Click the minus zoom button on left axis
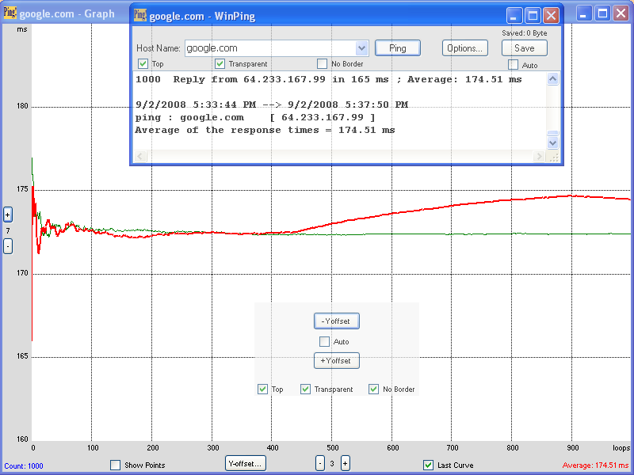Screen dimensions: 634x475 (8, 246)
